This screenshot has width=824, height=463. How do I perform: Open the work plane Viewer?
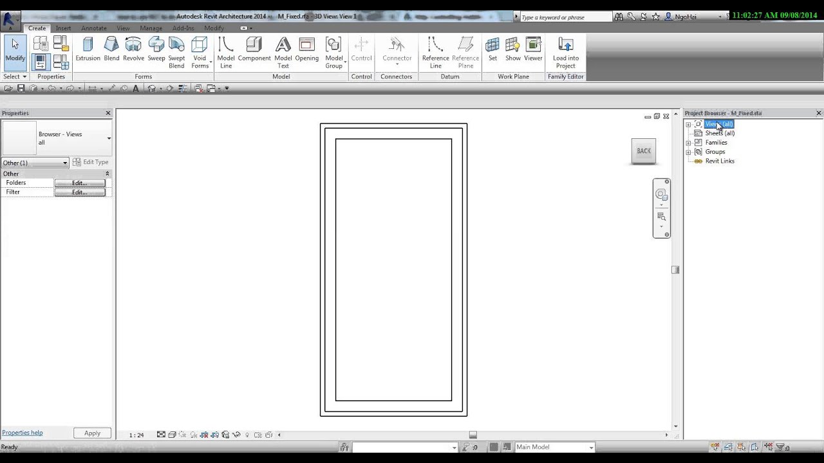533,50
